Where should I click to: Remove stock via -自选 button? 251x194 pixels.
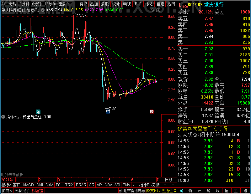point(160,4)
